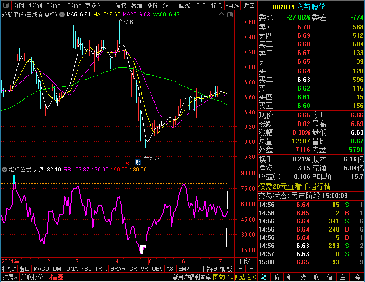Expand the 扩展 panel
365x282 pixels.
[x=10, y=277]
